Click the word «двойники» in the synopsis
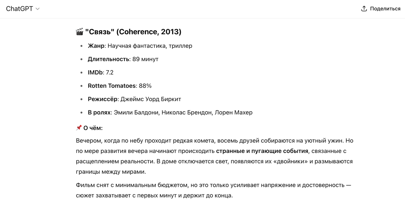The image size is (405, 207). coord(286,161)
